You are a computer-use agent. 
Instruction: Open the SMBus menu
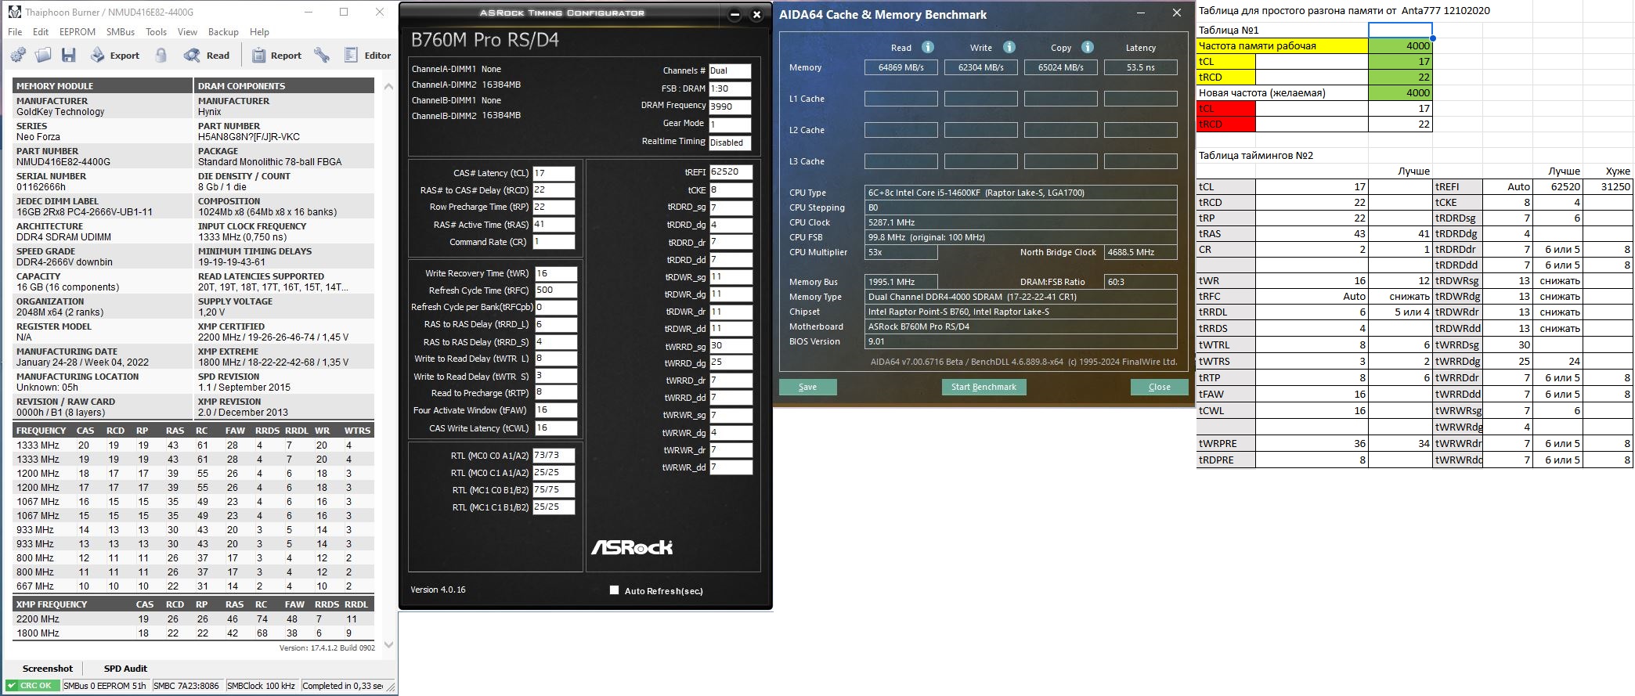(121, 32)
